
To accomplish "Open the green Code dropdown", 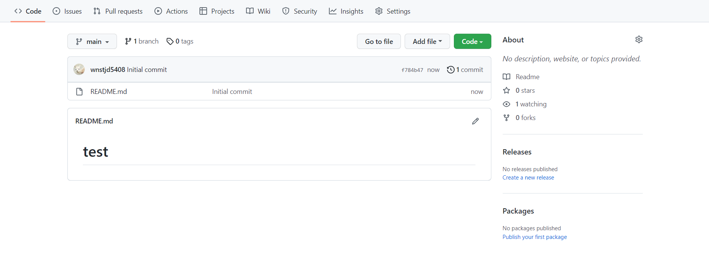I will click(x=472, y=41).
